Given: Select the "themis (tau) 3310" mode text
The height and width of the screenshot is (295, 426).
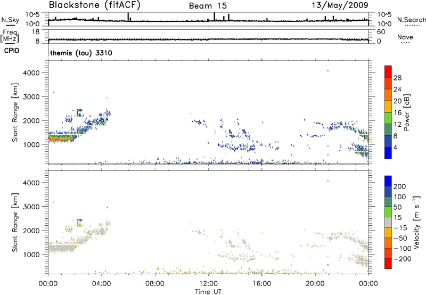Looking at the screenshot, I should click(x=81, y=53).
